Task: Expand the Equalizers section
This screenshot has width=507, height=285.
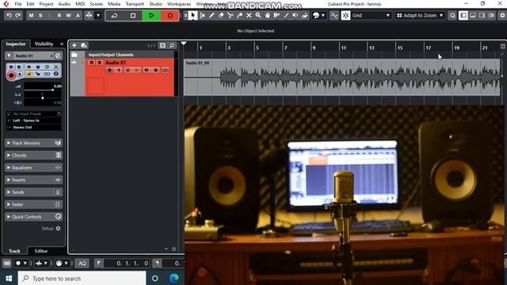Action: [33, 167]
